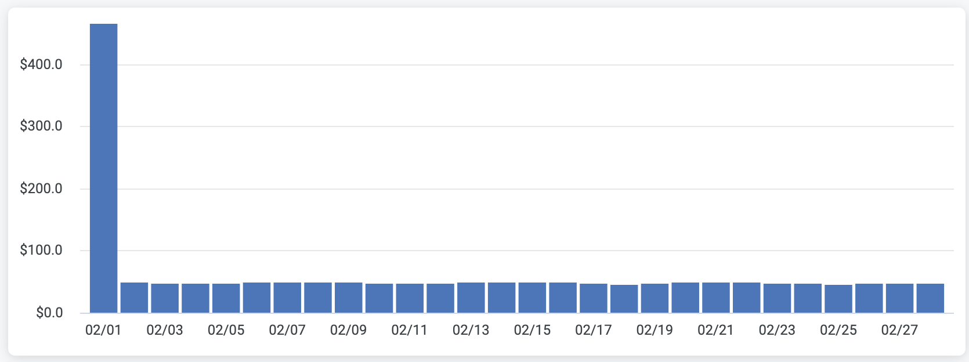This screenshot has width=969, height=362.
Task: Select the 02/15 bar
Action: [x=532, y=298]
